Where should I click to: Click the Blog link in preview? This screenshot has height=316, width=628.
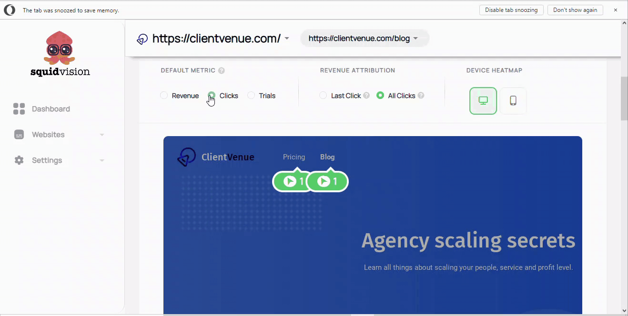pos(327,157)
